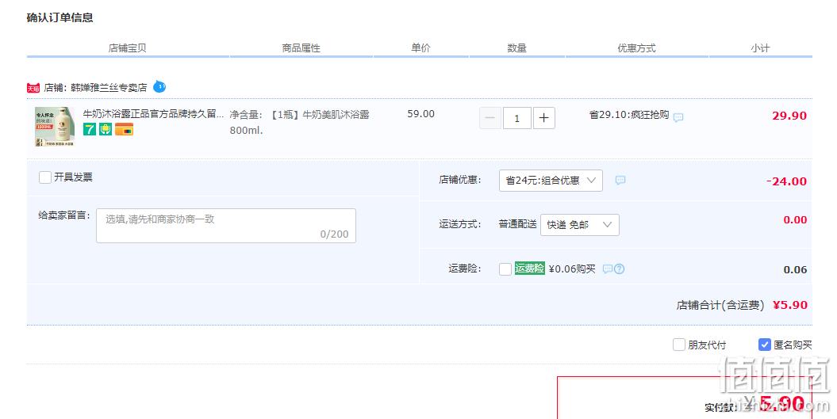Click the 商品属性 column header

301,48
